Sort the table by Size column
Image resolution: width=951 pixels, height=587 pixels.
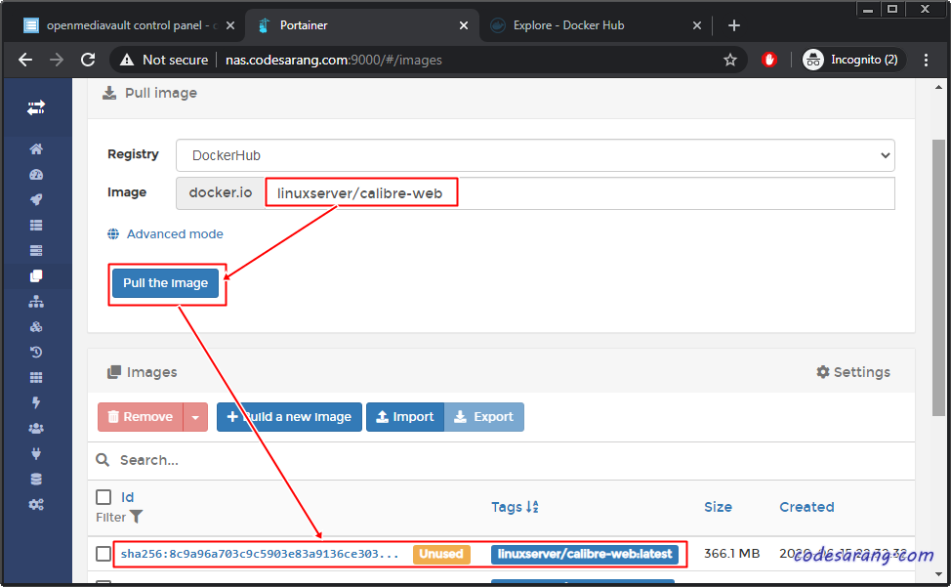click(718, 506)
